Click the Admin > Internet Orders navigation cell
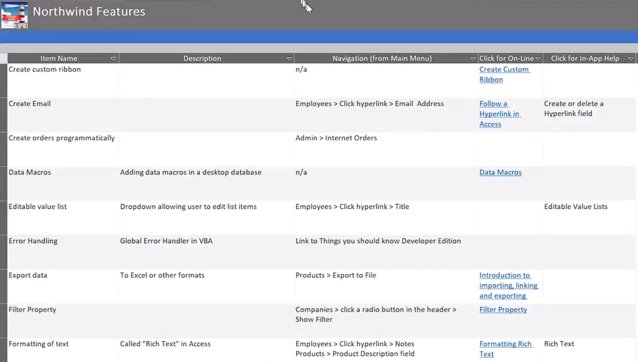This screenshot has width=638, height=362. [x=386, y=149]
